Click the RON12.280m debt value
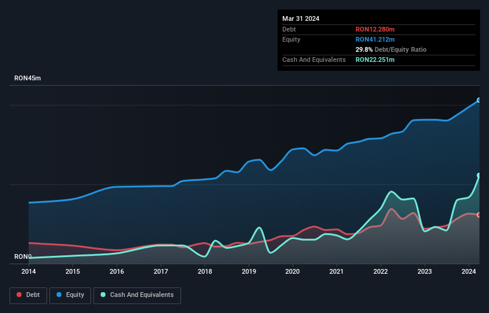Image resolution: width=489 pixels, height=313 pixels. coord(375,29)
